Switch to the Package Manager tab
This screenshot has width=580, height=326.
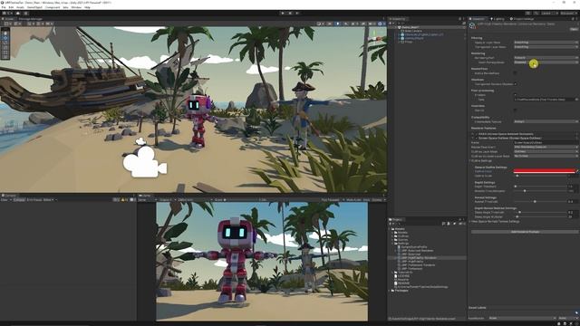pyautogui.click(x=30, y=19)
